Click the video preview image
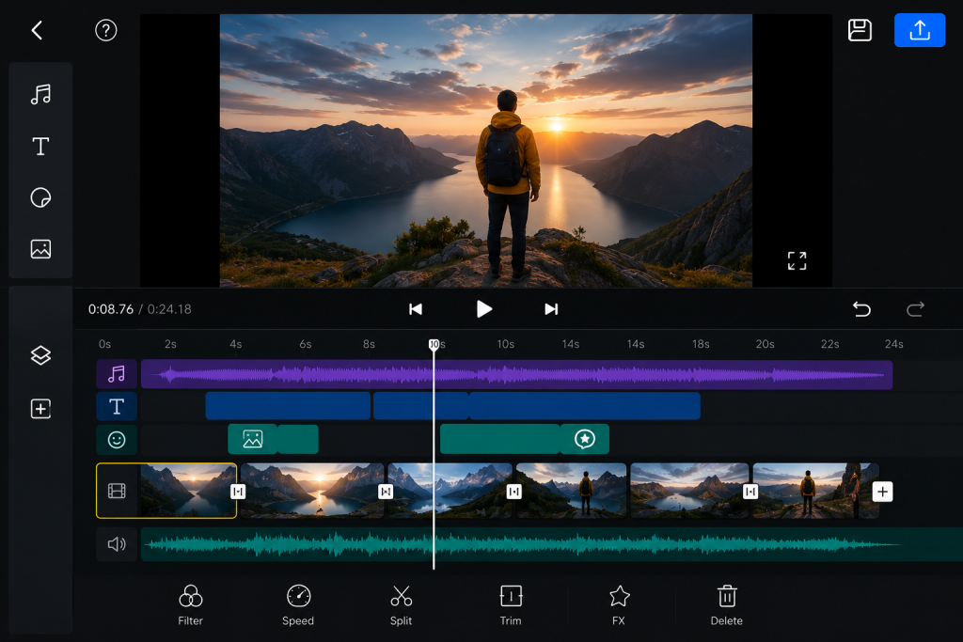 click(x=486, y=150)
